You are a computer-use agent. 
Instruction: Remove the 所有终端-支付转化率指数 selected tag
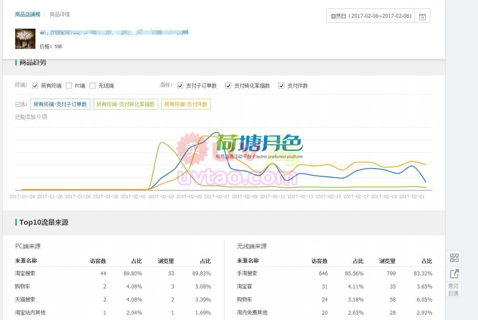(126, 104)
